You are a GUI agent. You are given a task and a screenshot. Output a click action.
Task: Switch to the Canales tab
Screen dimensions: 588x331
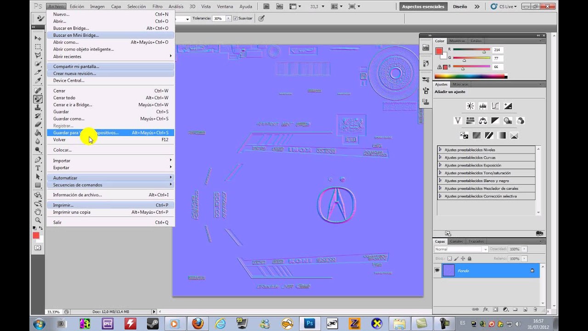click(x=456, y=241)
